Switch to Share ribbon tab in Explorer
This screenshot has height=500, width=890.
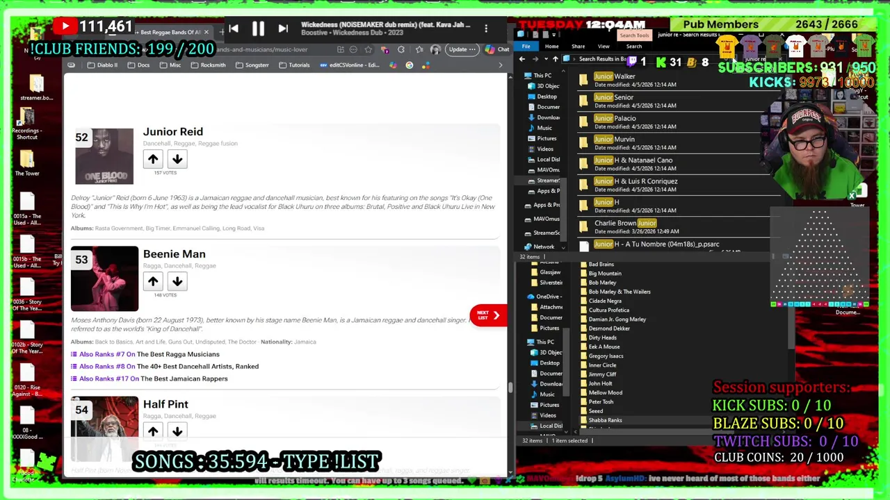coord(578,47)
